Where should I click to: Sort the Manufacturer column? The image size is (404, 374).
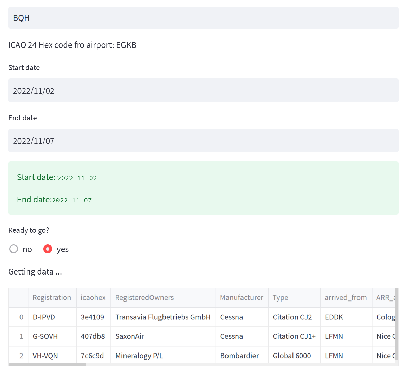coord(242,297)
